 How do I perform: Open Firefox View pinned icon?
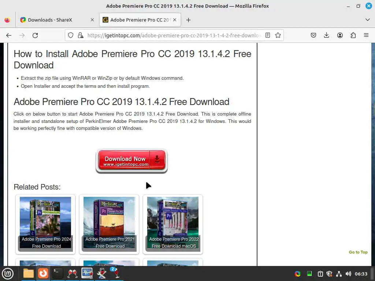(7, 20)
